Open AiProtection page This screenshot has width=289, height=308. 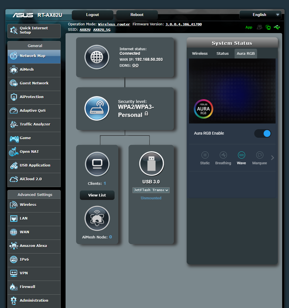34,97
